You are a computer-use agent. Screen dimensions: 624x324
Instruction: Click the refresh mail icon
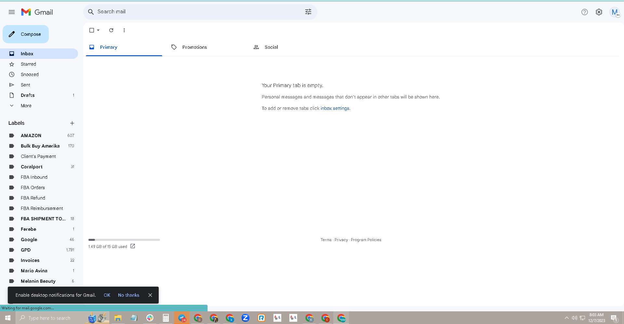pyautogui.click(x=111, y=30)
